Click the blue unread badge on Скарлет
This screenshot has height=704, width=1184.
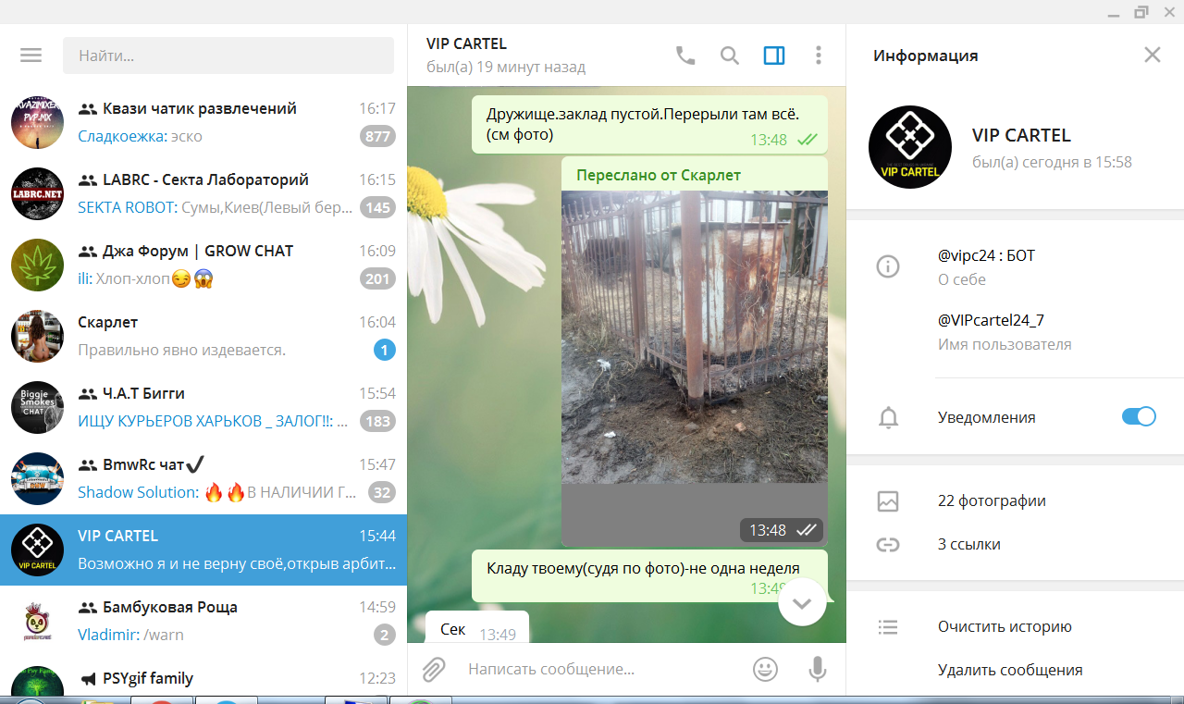(385, 351)
